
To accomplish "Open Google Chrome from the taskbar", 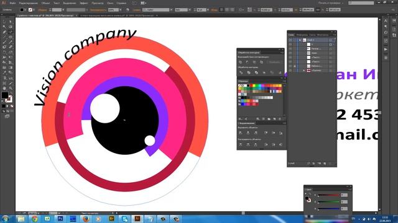I will (35, 219).
